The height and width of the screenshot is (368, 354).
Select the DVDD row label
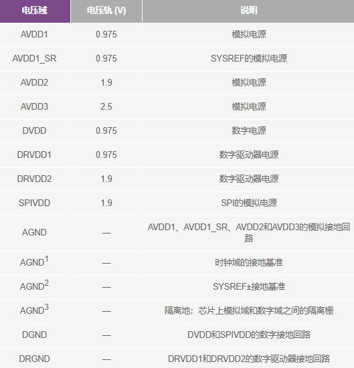point(34,130)
